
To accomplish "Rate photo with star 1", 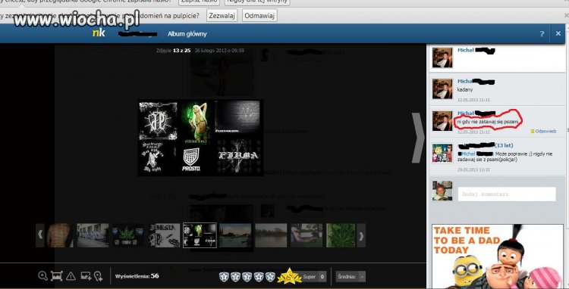I will (224, 277).
